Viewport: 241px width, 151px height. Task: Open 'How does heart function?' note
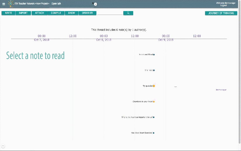154,133
